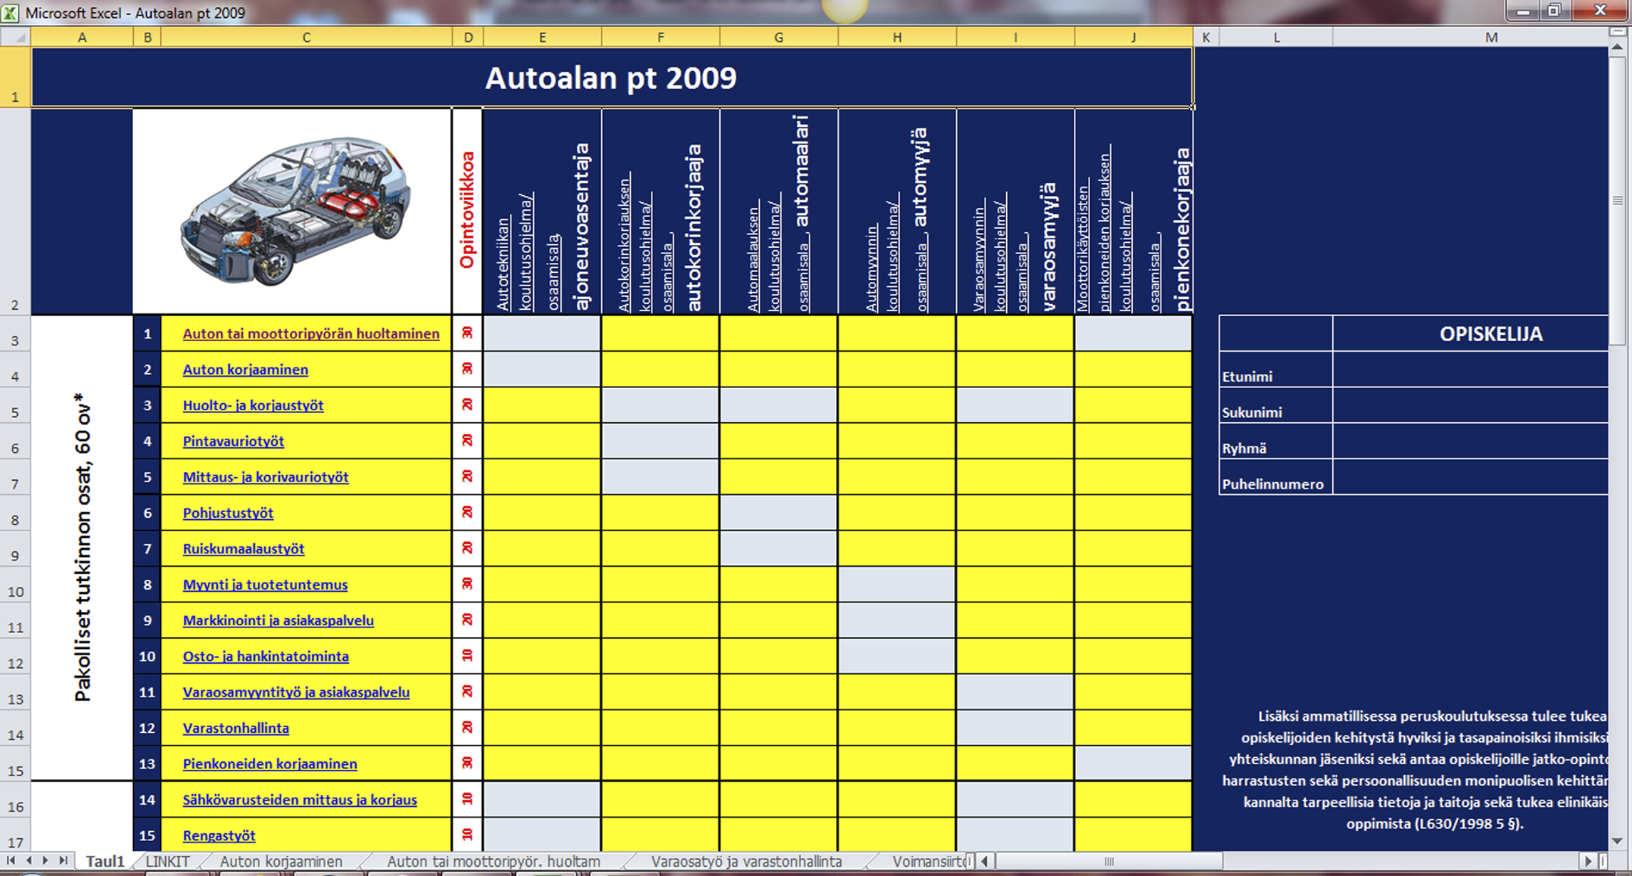Select row 10 header
1632x876 pixels.
pos(15,585)
